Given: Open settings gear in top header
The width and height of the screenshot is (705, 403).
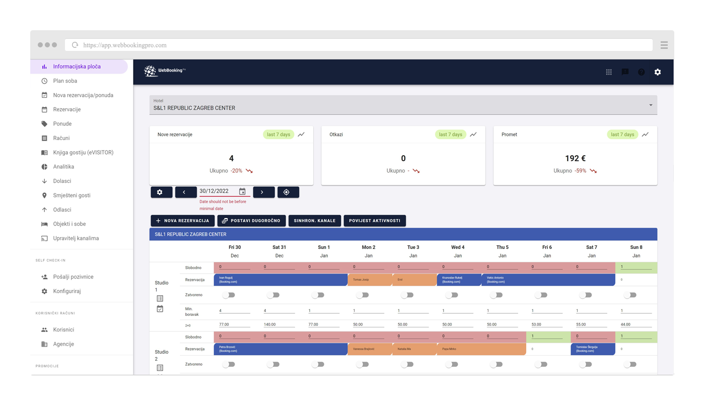Looking at the screenshot, I should coord(658,72).
